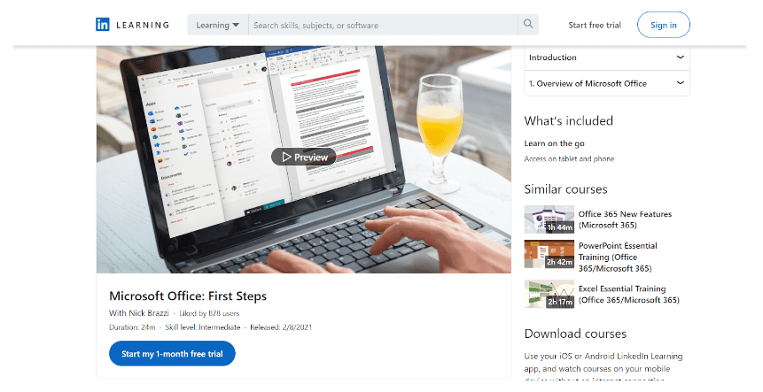Image resolution: width=763 pixels, height=392 pixels.
Task: Open Office 365 New Features course thumbnail
Action: 549,219
